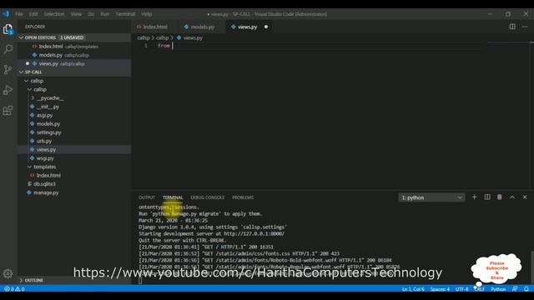The height and width of the screenshot is (300, 534).
Task: Create a new terminal with plus icon
Action: [474, 197]
